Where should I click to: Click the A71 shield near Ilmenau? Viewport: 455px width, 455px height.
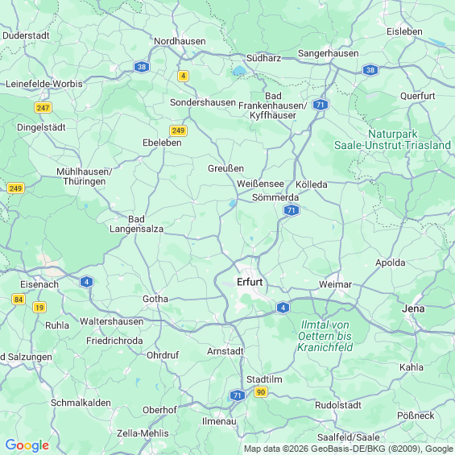(x=238, y=395)
